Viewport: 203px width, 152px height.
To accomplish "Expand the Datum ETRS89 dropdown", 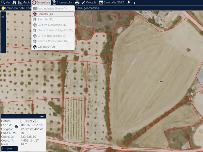I will 28,121.
